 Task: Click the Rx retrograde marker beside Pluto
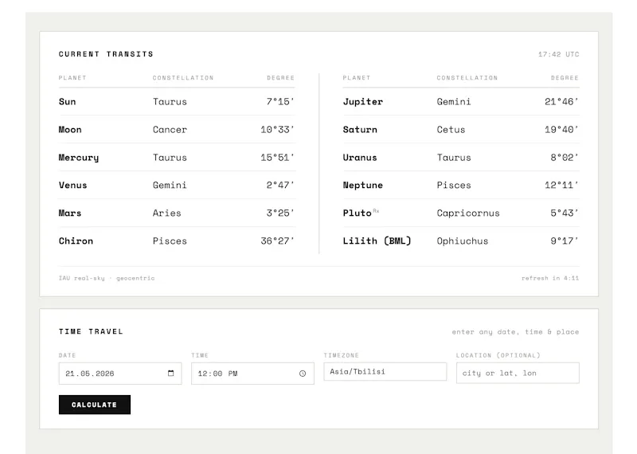click(x=376, y=210)
